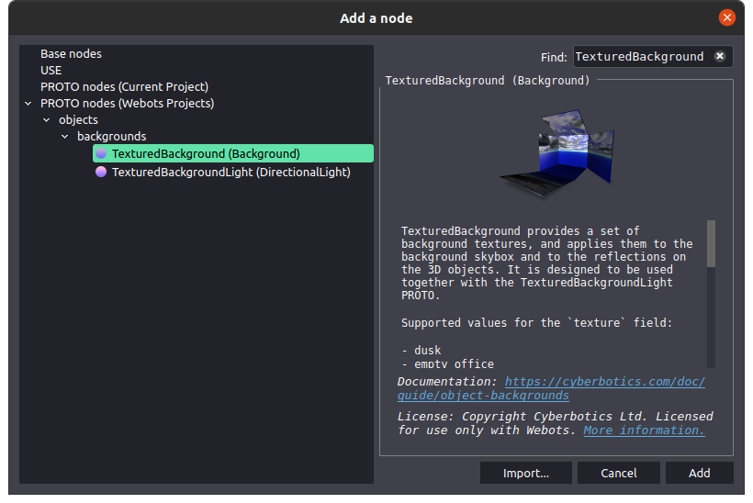Select the USE tree item
753x503 pixels.
click(51, 71)
